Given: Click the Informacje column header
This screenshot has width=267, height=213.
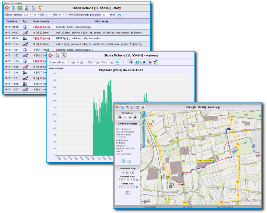Looking at the screenshot, I should click(102, 21).
